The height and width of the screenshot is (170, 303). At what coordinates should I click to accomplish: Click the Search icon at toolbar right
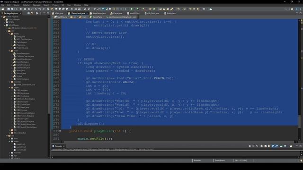(285, 9)
